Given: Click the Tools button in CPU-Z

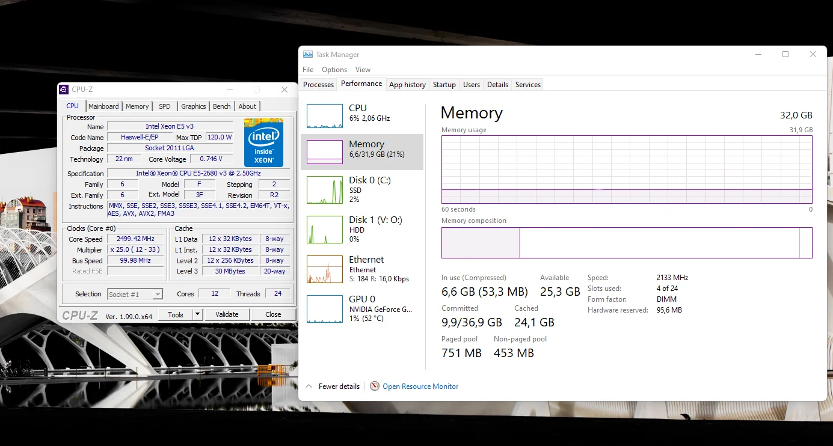Looking at the screenshot, I should 176,314.
